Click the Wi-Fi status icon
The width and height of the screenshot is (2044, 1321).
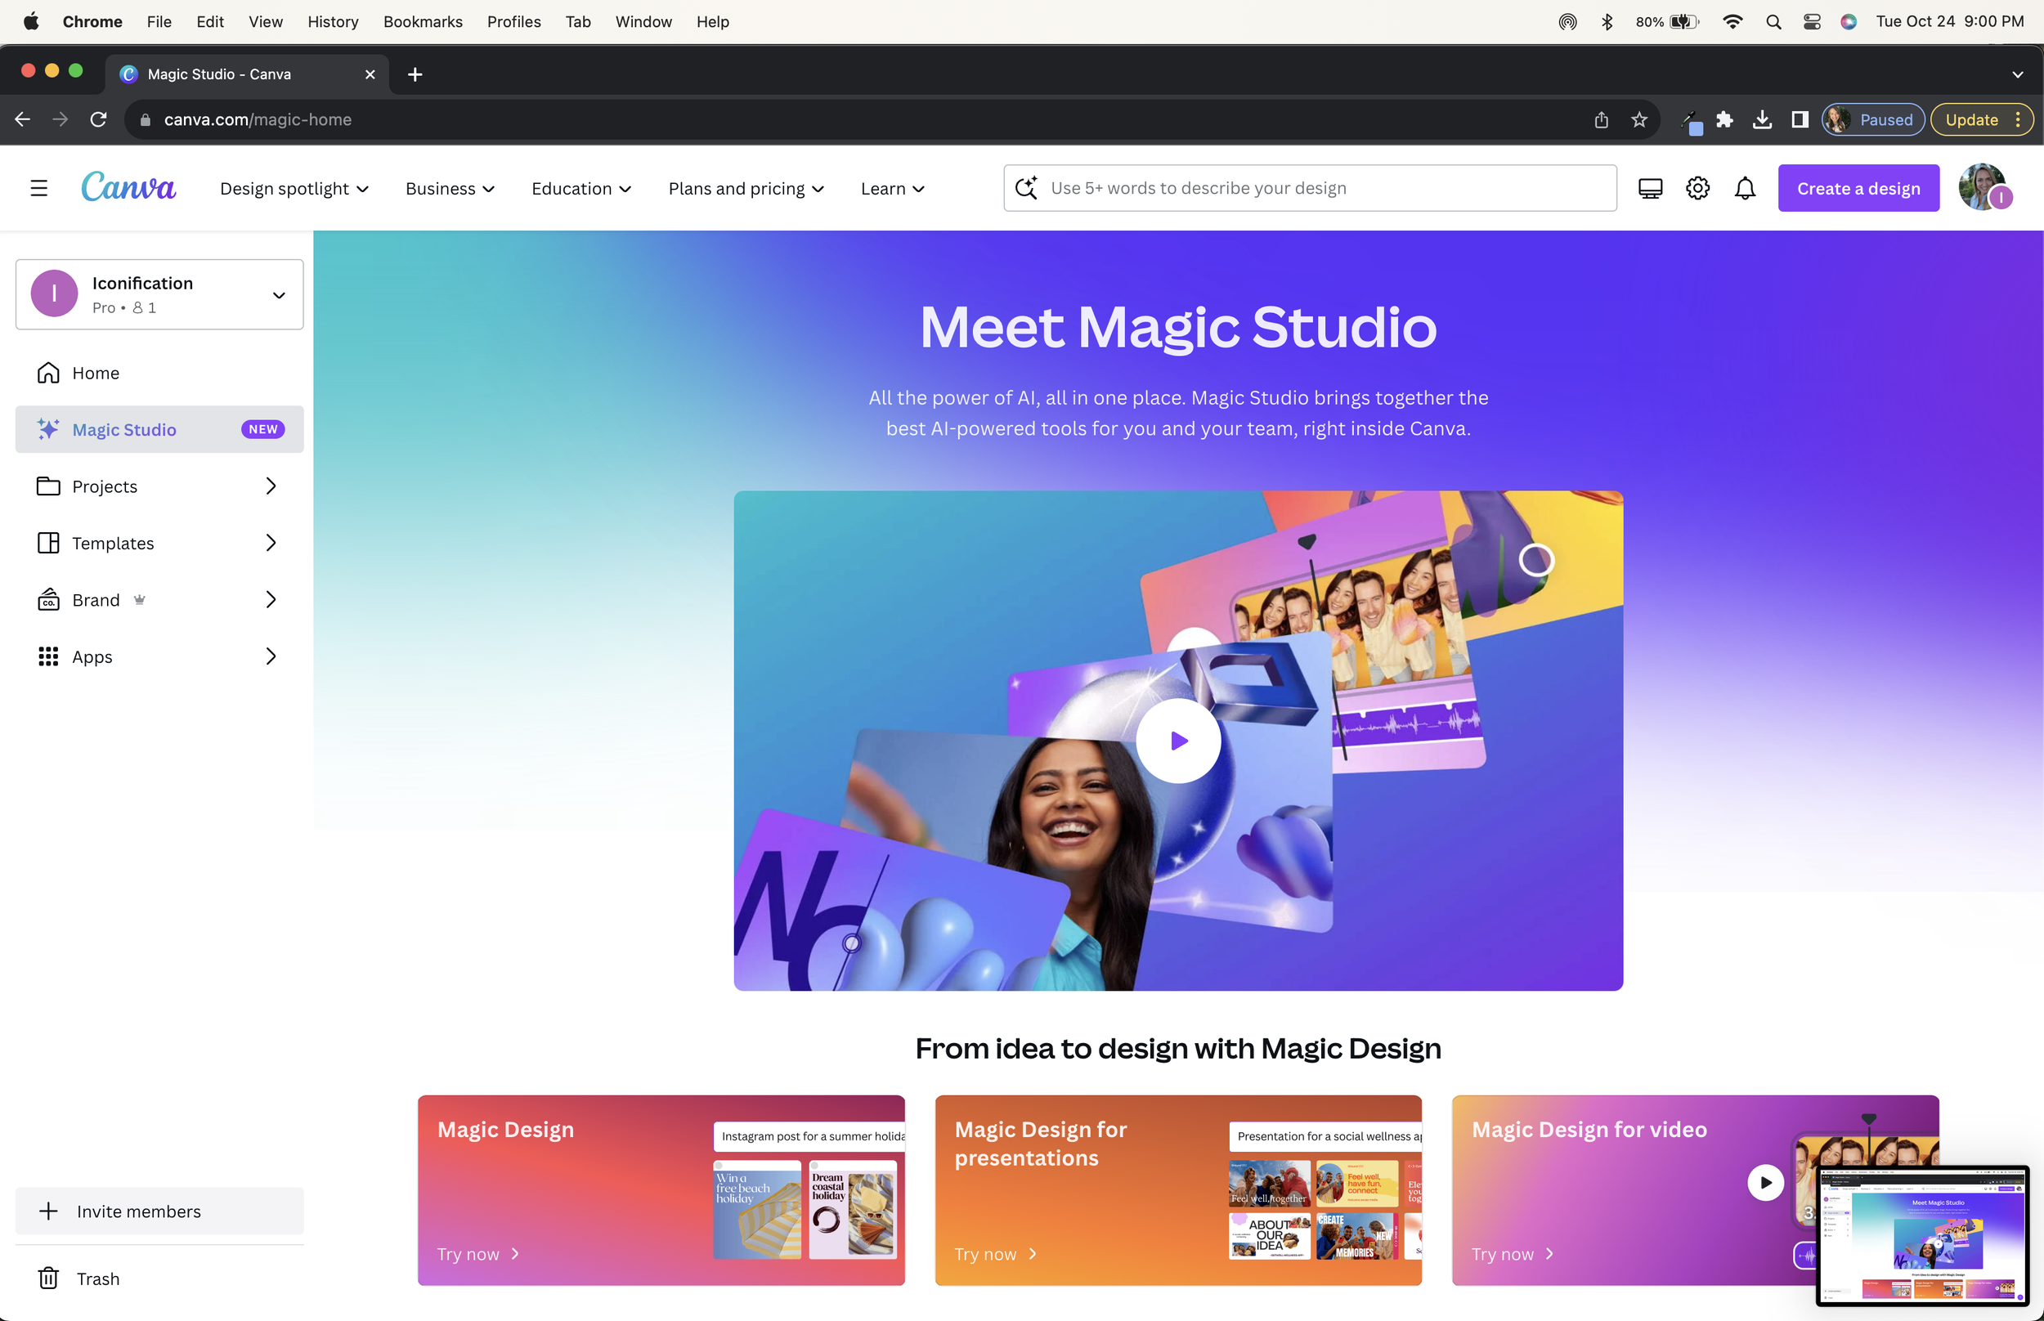(1732, 21)
